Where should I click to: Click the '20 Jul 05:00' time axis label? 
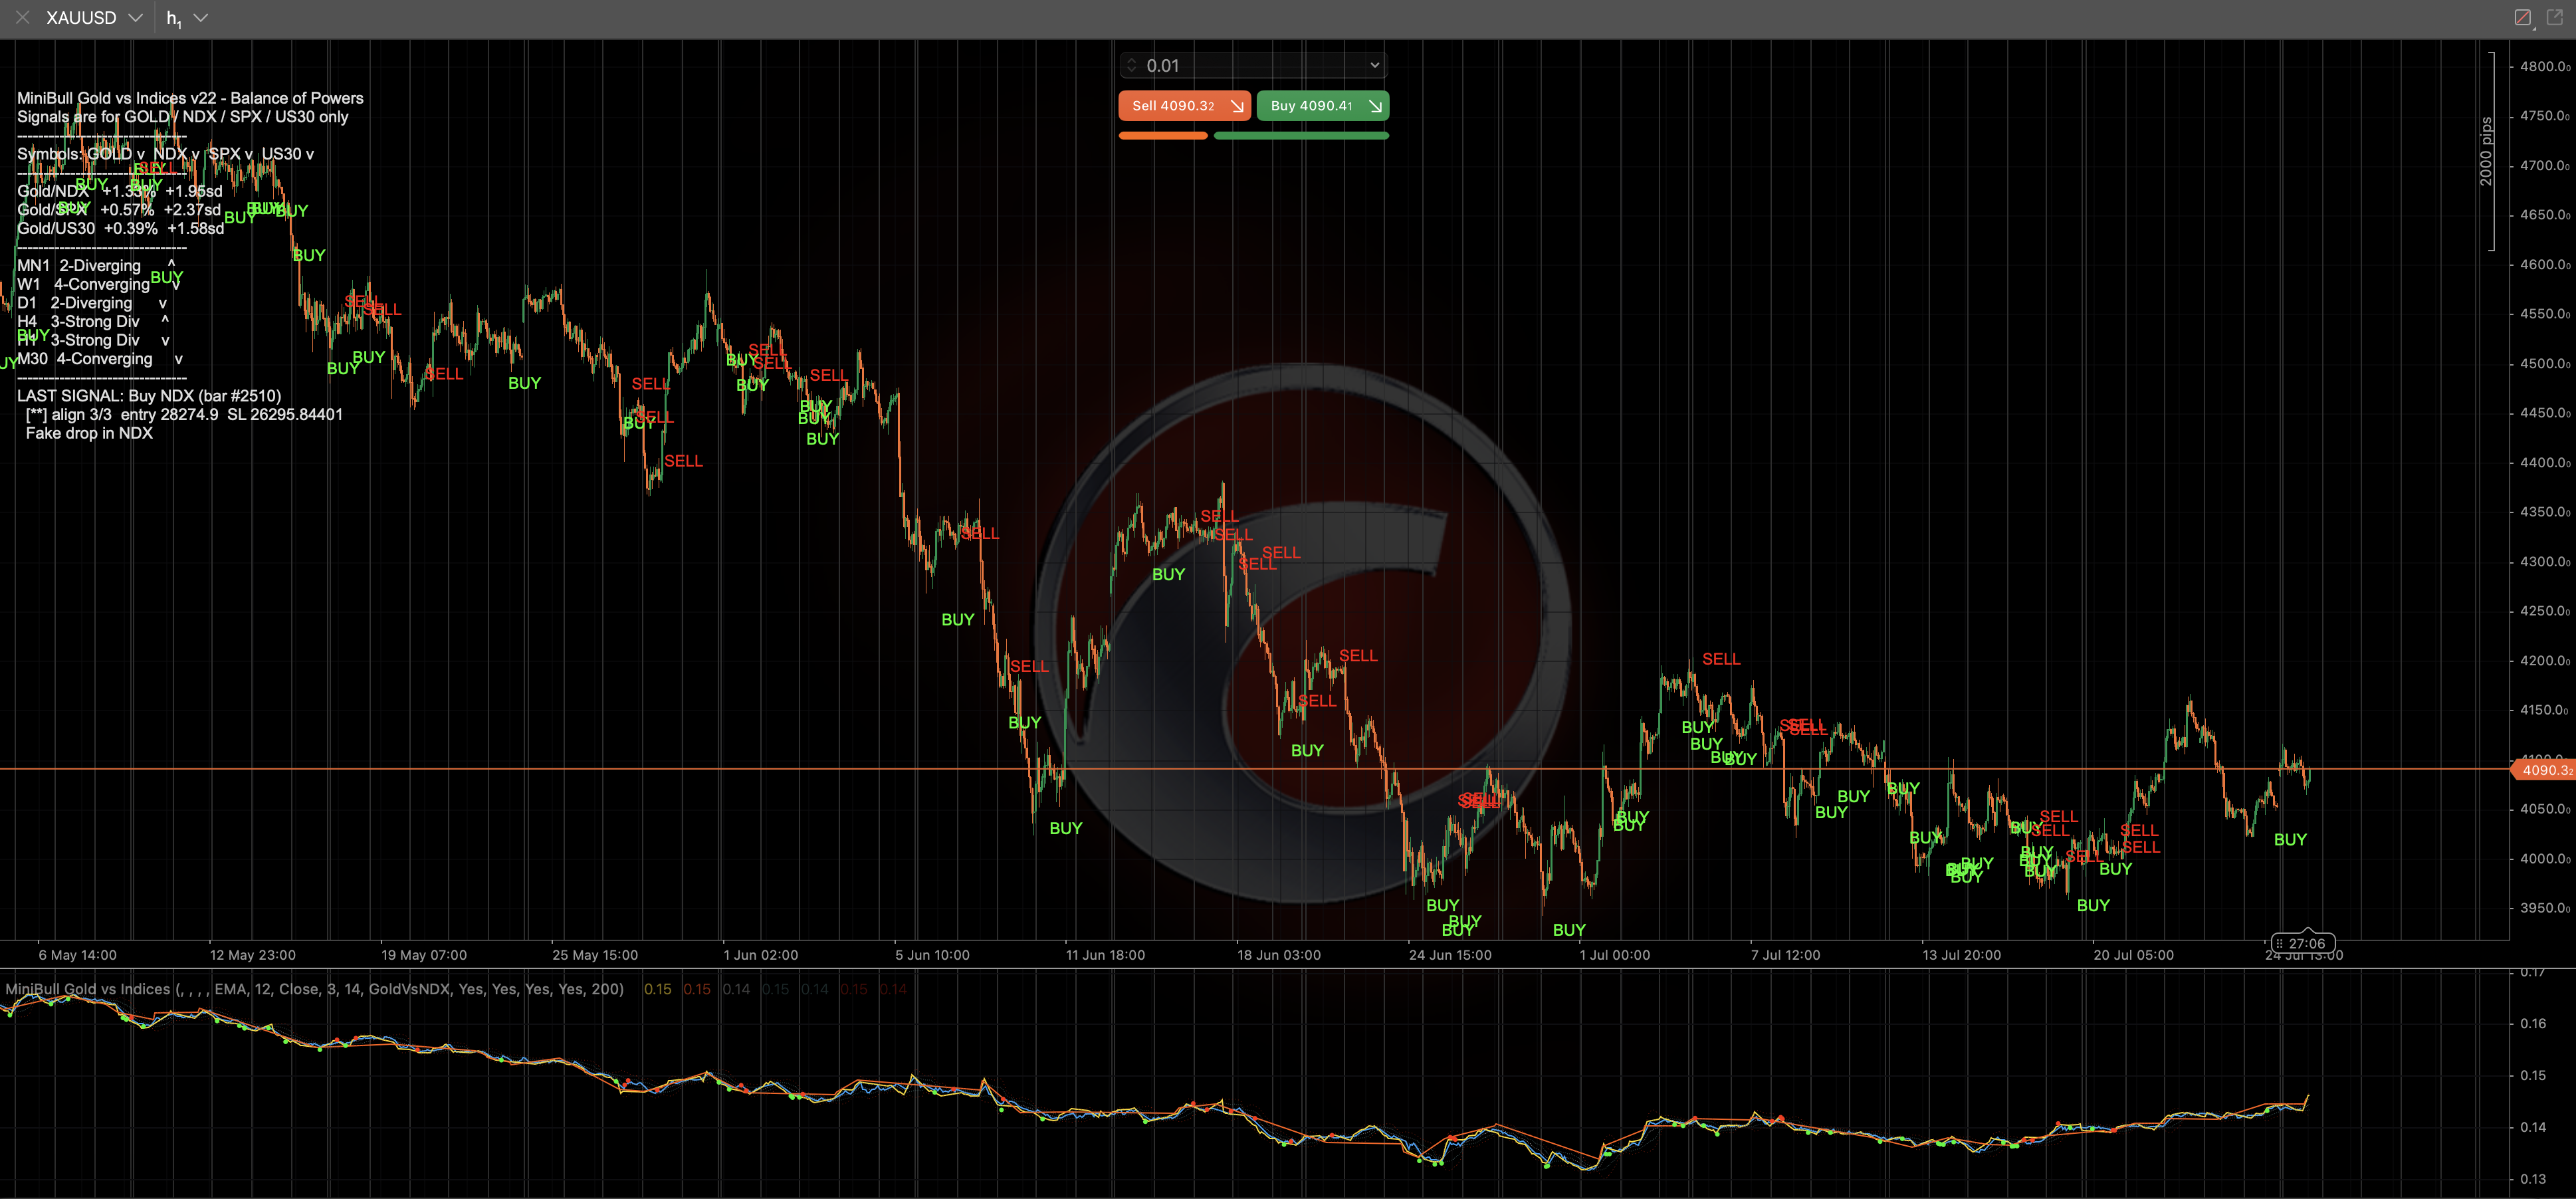tap(2133, 955)
